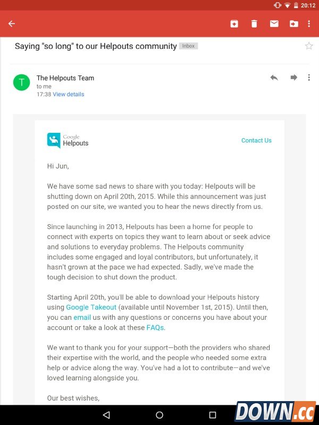The image size is (319, 425).
Task: Archive the Helpouts email
Action: coord(234,24)
